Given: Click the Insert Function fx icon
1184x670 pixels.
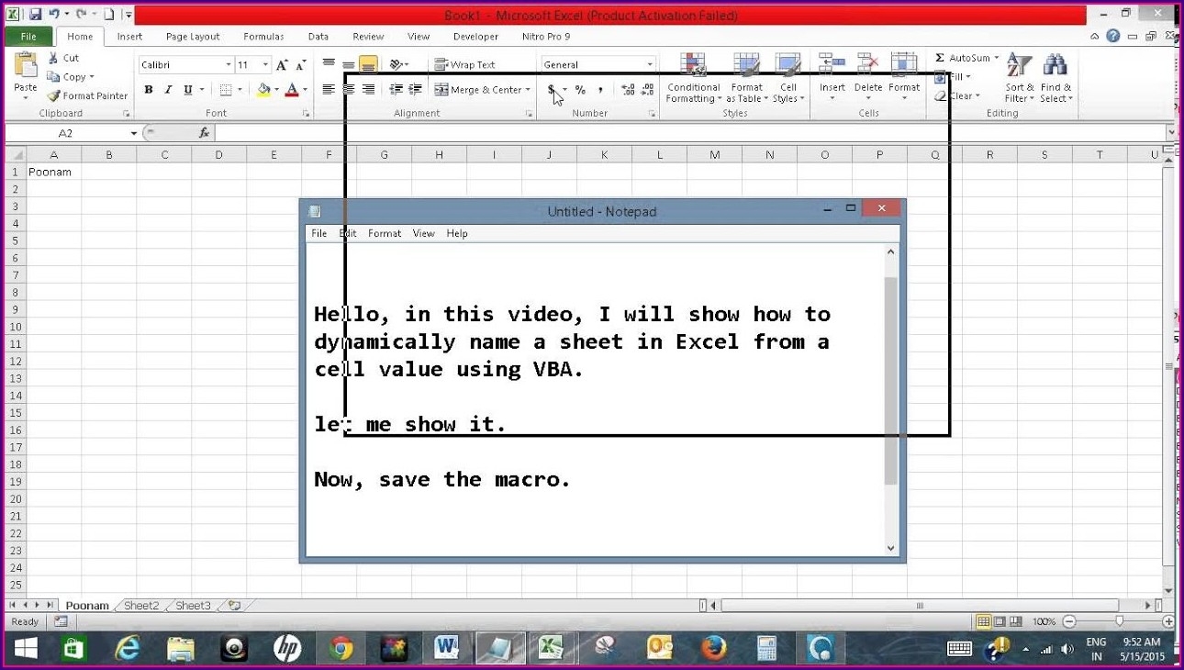Looking at the screenshot, I should (x=205, y=133).
